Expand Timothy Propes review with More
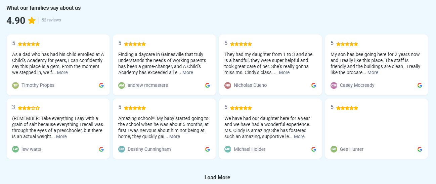This screenshot has width=436, height=184. [62, 72]
